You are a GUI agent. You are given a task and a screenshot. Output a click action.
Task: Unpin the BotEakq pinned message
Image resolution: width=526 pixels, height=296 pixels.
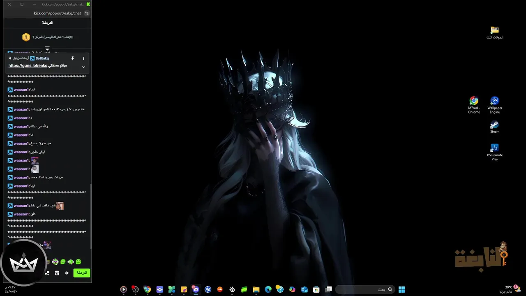point(72,58)
